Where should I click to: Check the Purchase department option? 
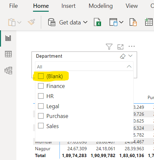[x=41, y=116]
